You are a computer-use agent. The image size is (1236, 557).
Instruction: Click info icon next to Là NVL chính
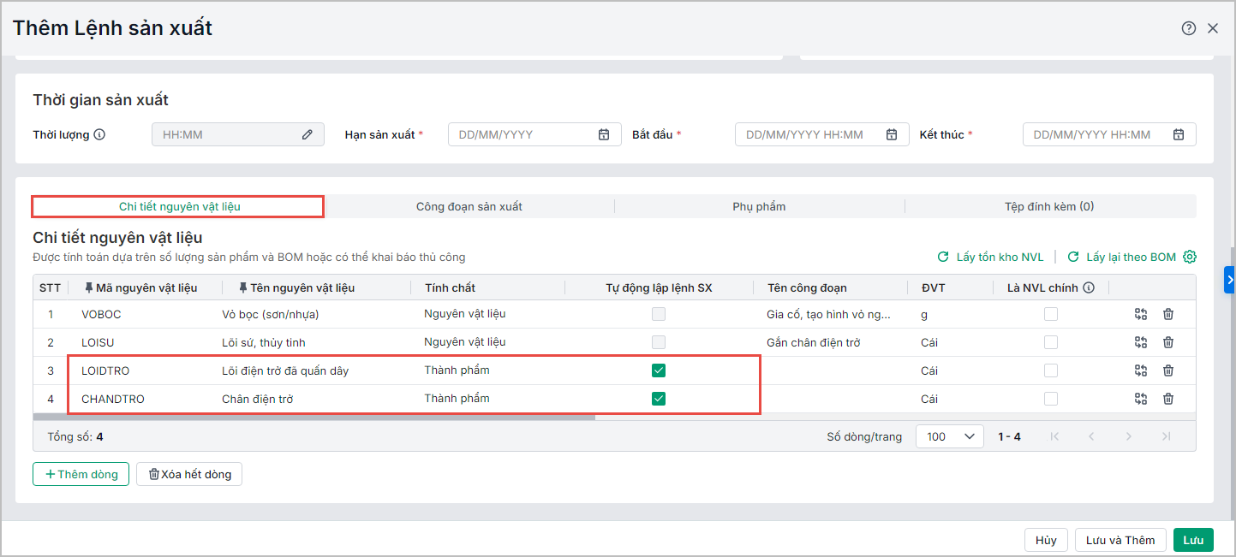[1089, 287]
